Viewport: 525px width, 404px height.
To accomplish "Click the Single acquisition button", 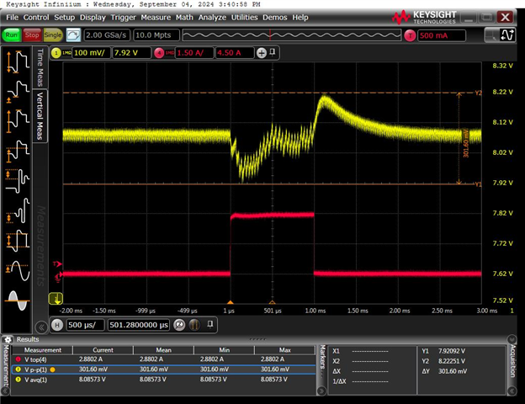I will pos(53,35).
